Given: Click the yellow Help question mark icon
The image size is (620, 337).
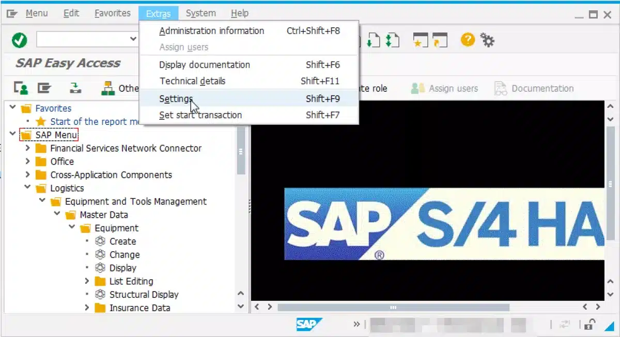Looking at the screenshot, I should (x=468, y=40).
